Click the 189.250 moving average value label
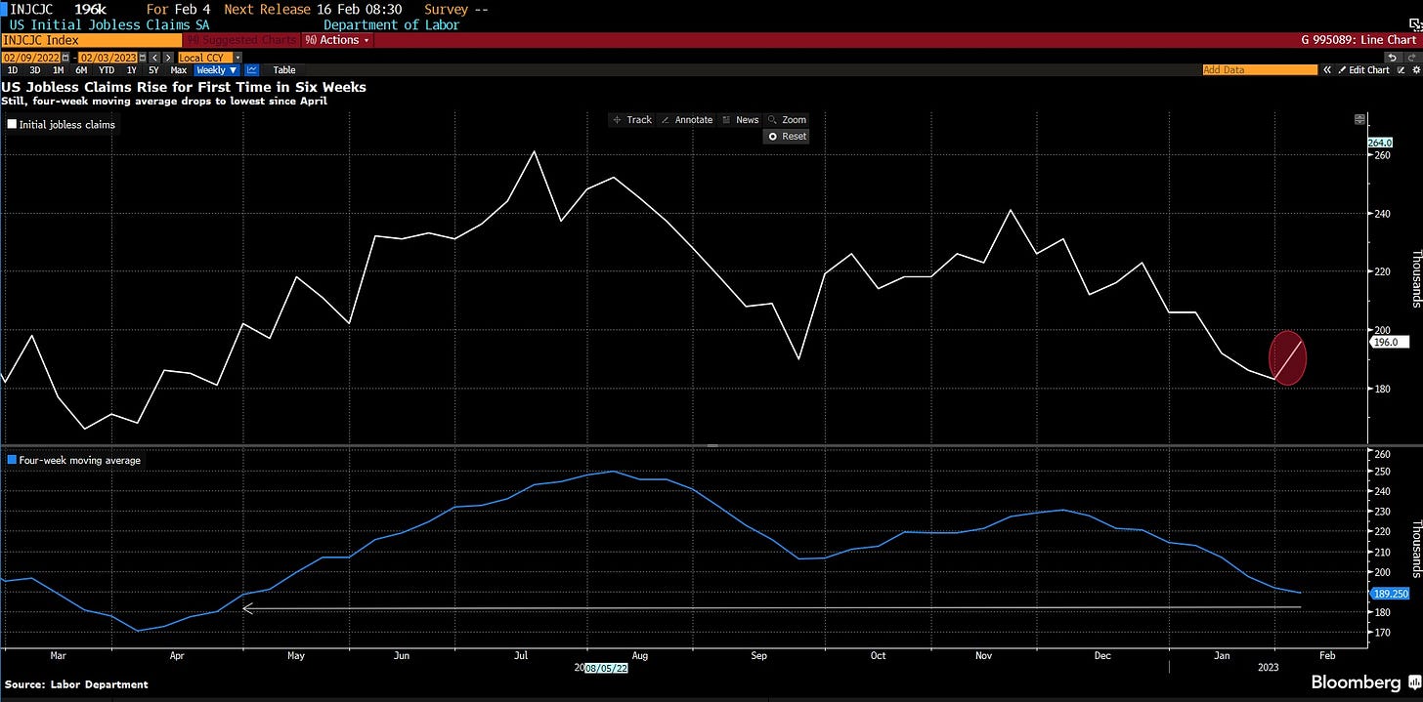The height and width of the screenshot is (702, 1423). [1391, 593]
